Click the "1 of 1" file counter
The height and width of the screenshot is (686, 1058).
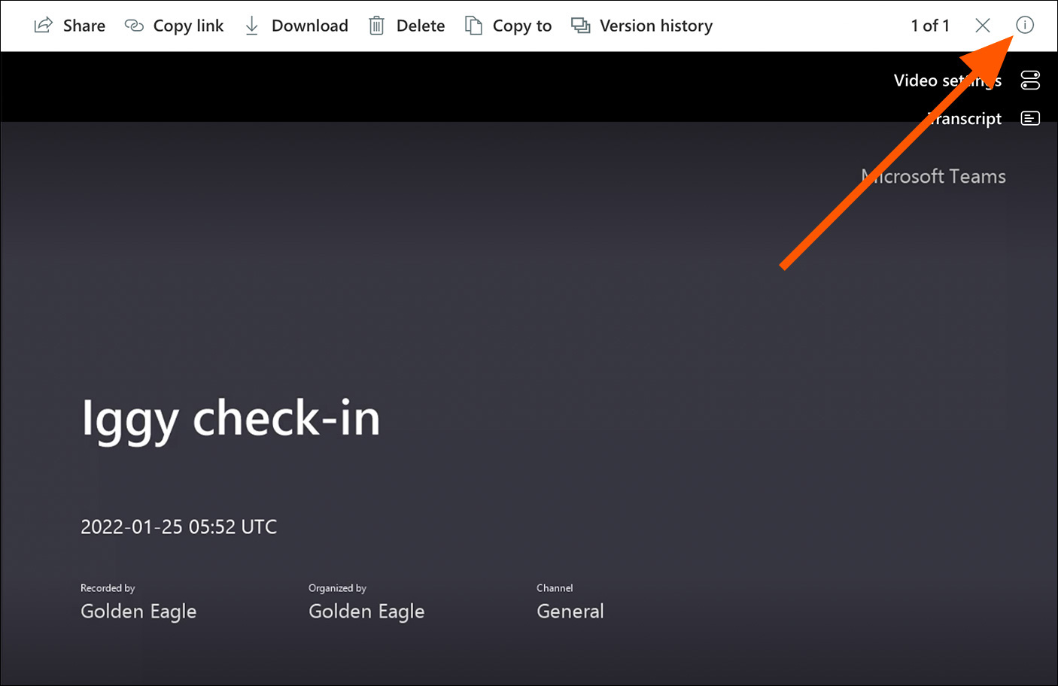point(930,26)
